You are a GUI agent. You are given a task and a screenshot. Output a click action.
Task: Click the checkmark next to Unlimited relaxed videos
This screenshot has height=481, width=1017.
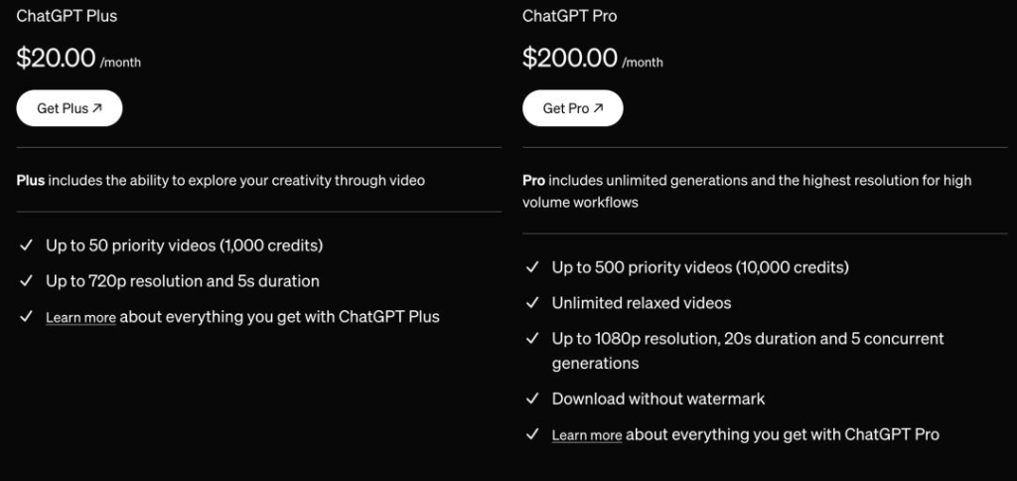(530, 303)
